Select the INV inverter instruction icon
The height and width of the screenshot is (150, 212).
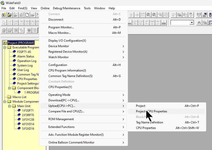pos(158,23)
